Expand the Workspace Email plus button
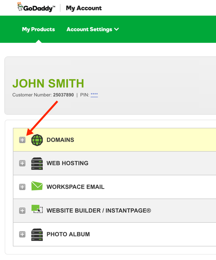 22,187
